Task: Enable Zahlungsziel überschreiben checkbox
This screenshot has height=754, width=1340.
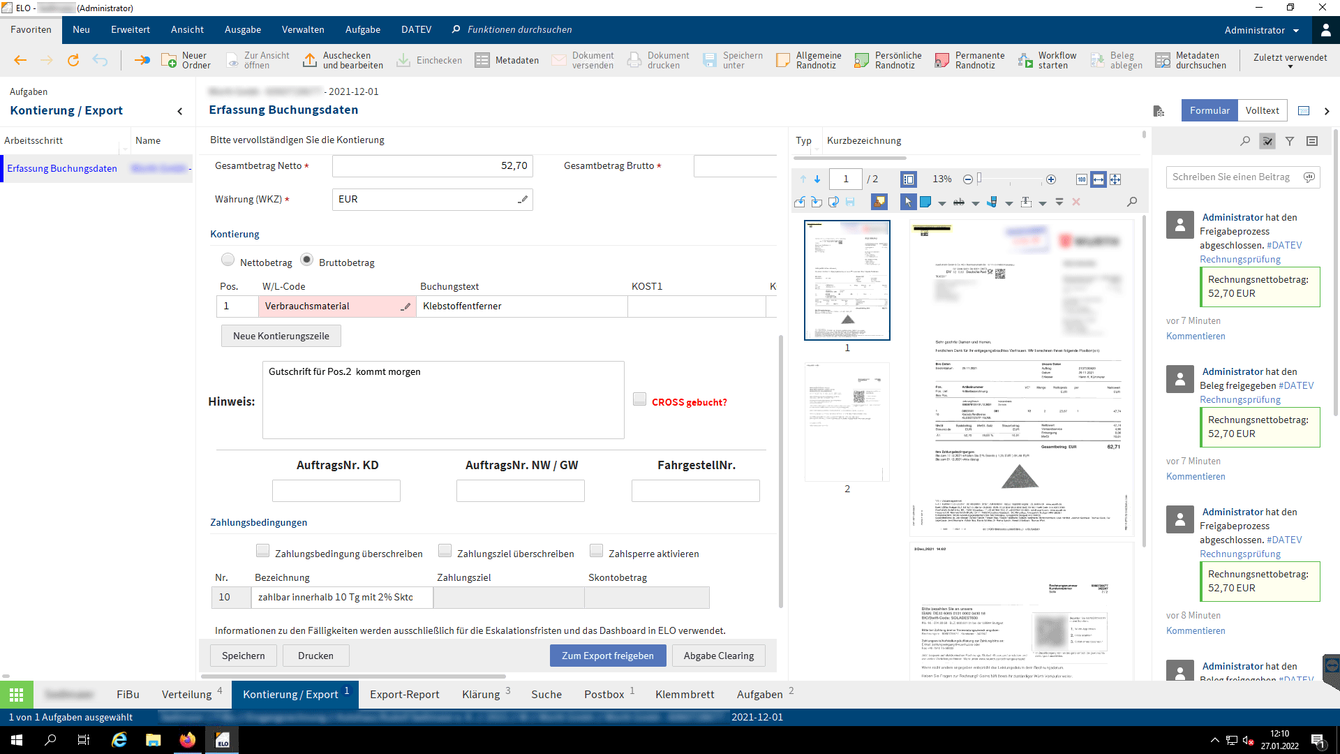Action: point(445,551)
